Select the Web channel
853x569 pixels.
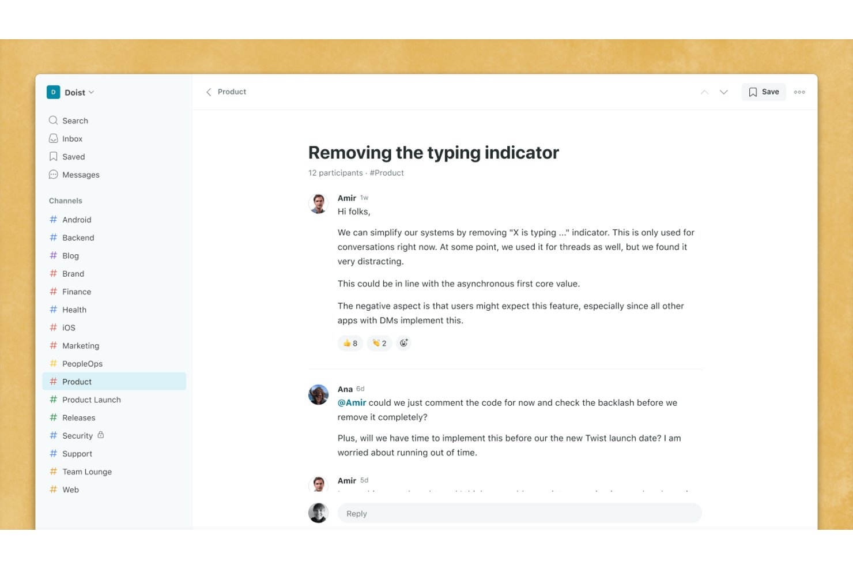(x=114, y=489)
